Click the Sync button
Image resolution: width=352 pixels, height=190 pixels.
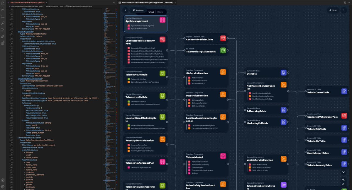[x=333, y=10]
